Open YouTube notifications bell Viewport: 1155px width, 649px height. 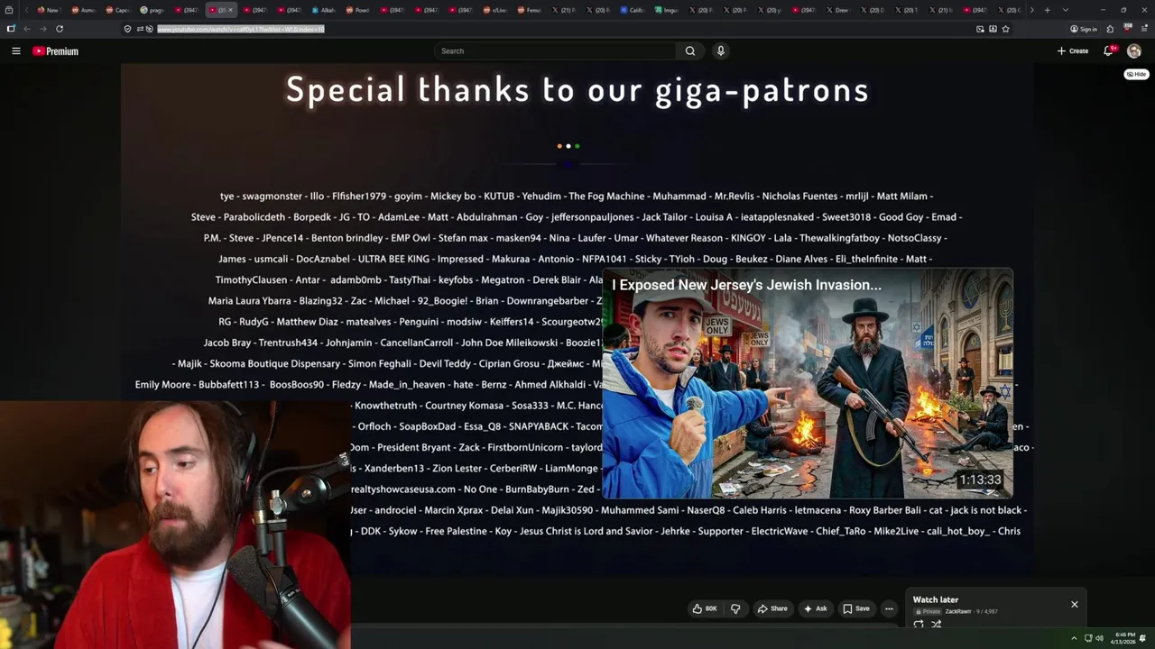(x=1108, y=51)
